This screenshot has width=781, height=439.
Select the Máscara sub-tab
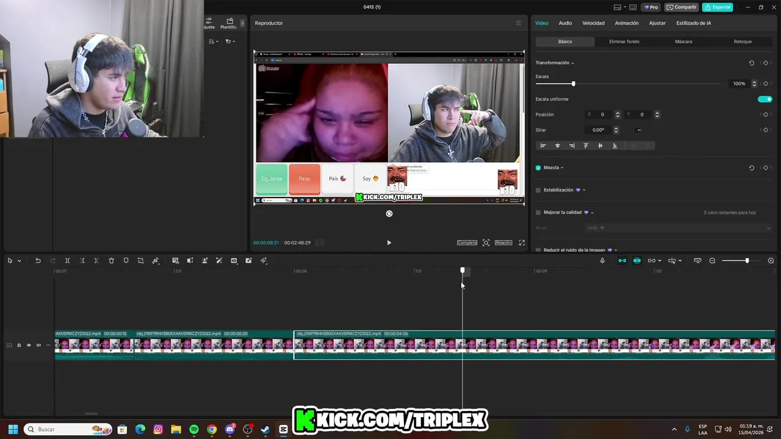point(683,41)
